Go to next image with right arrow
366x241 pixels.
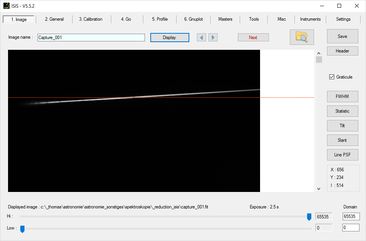[x=213, y=37]
